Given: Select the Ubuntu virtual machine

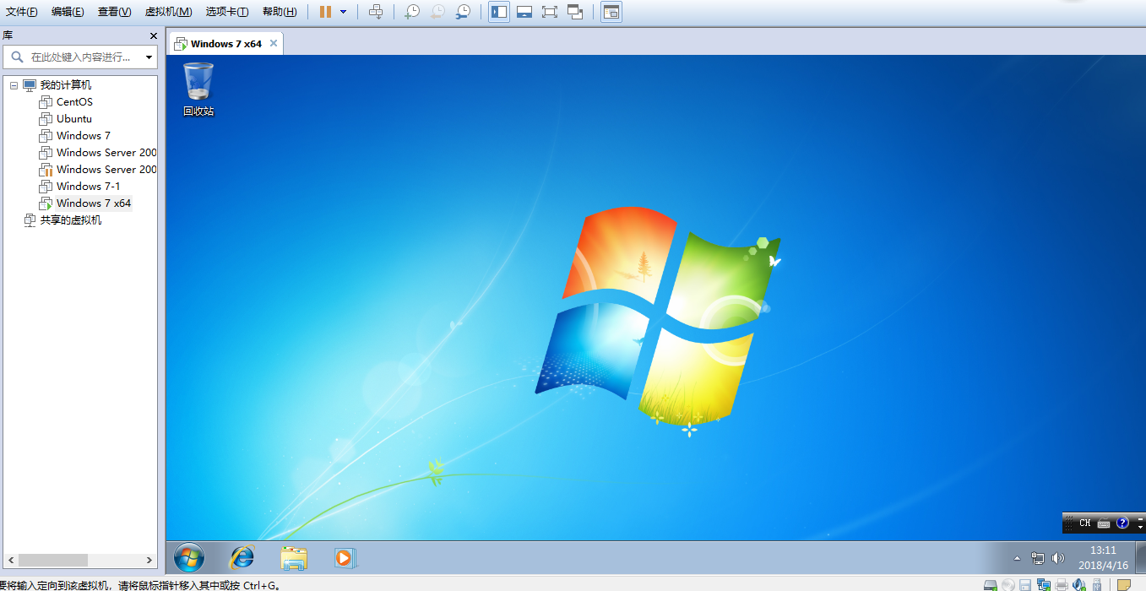Looking at the screenshot, I should point(74,119).
